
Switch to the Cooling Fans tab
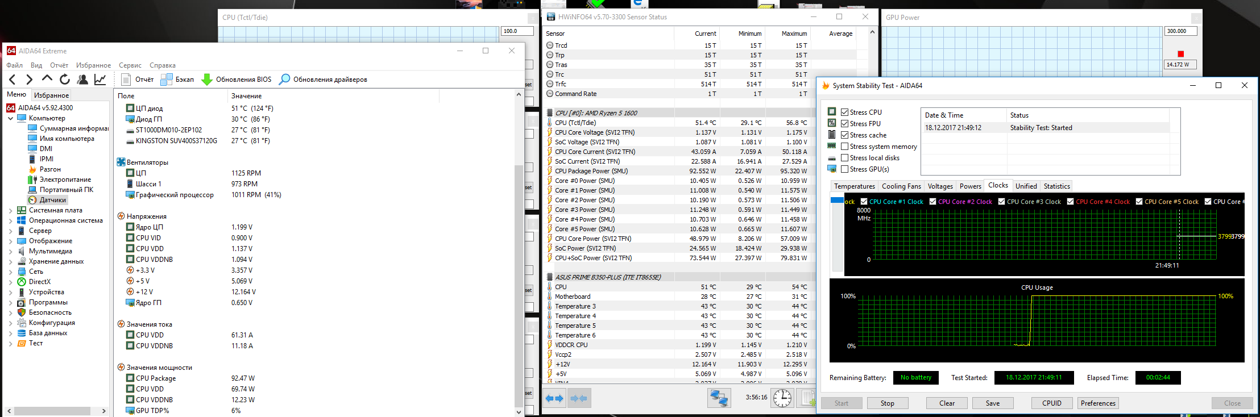pyautogui.click(x=901, y=186)
